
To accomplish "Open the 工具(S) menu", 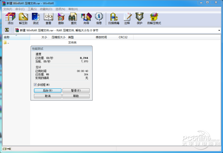I will [32, 9].
